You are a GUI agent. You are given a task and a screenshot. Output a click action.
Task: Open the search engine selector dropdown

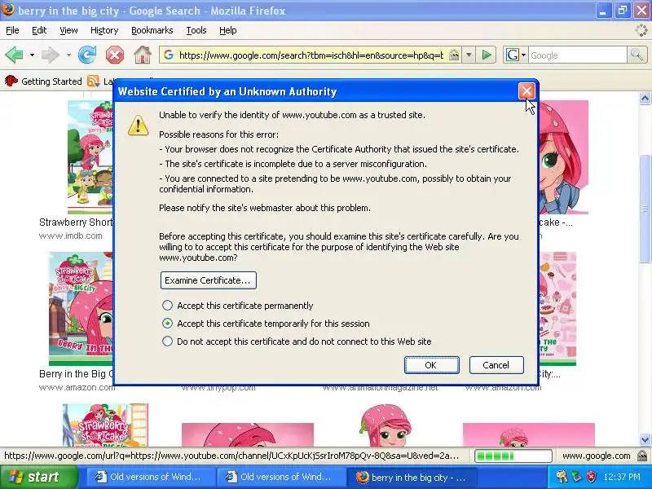pos(524,55)
